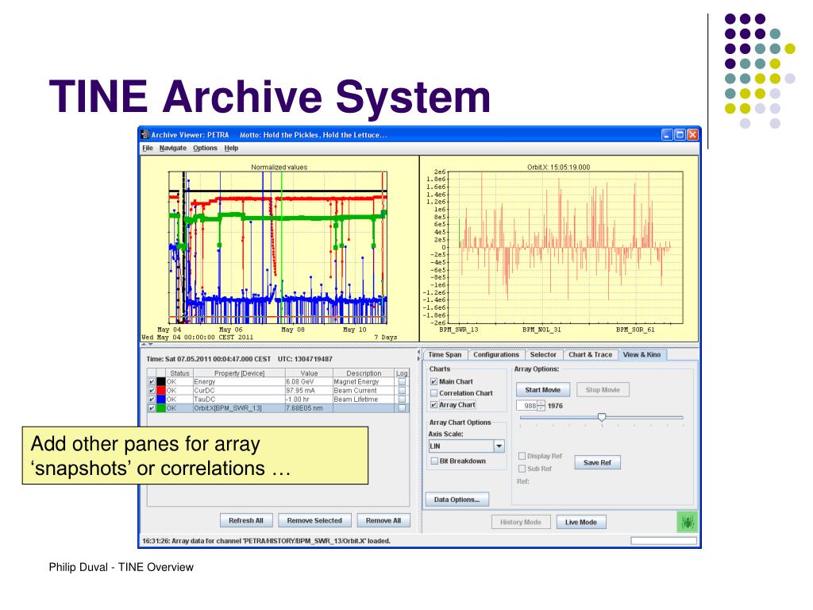This screenshot has width=813, height=610.
Task: Toggle Log checkbox for Energy row
Action: pyautogui.click(x=402, y=382)
